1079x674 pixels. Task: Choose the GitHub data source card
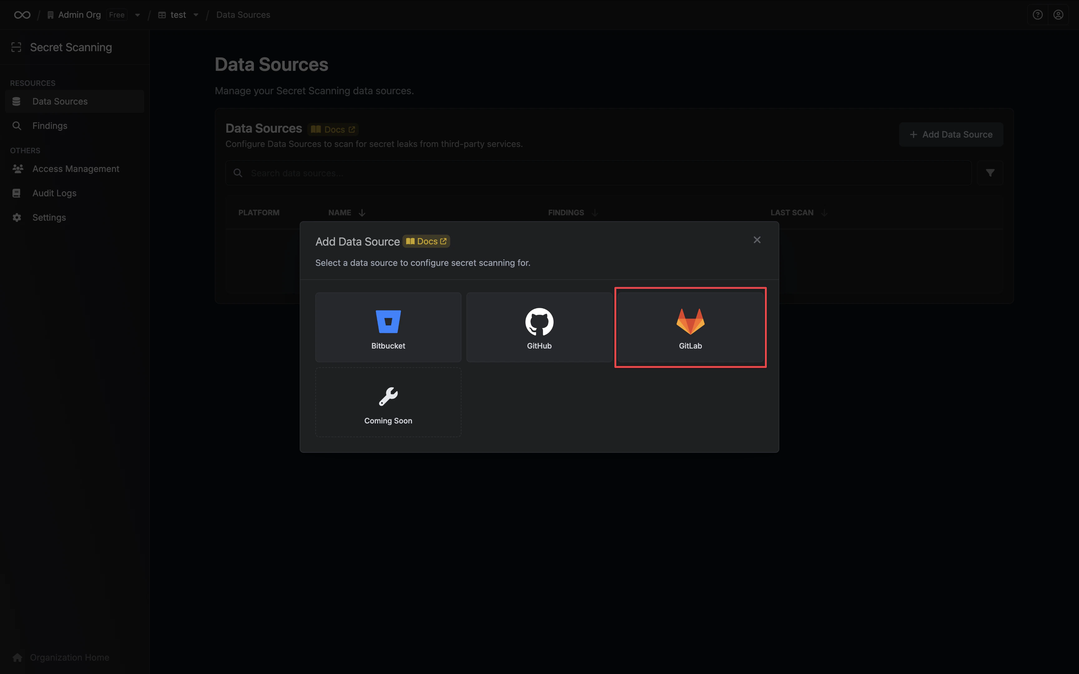(539, 327)
